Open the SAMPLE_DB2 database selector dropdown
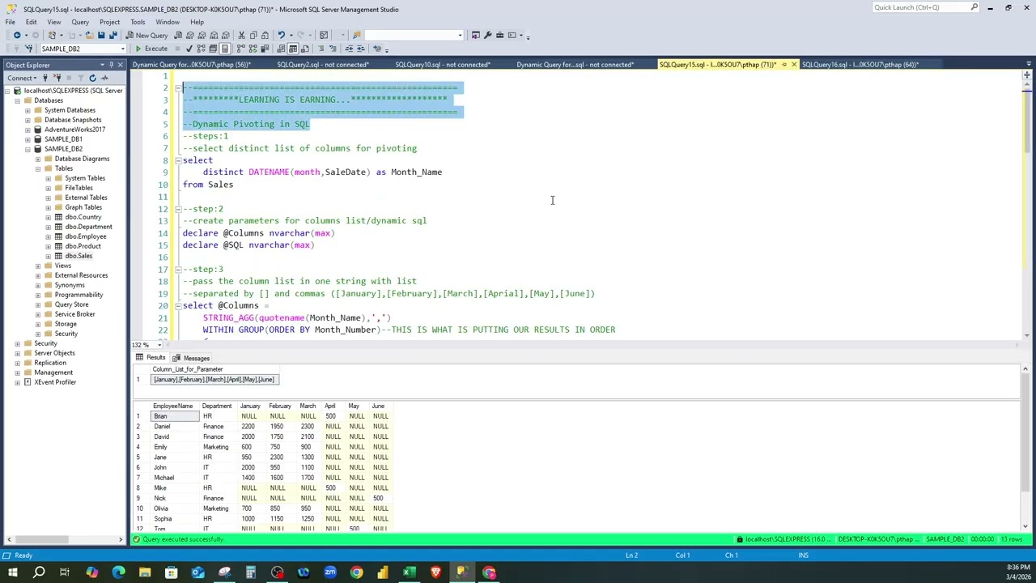This screenshot has width=1036, height=583. click(123, 49)
